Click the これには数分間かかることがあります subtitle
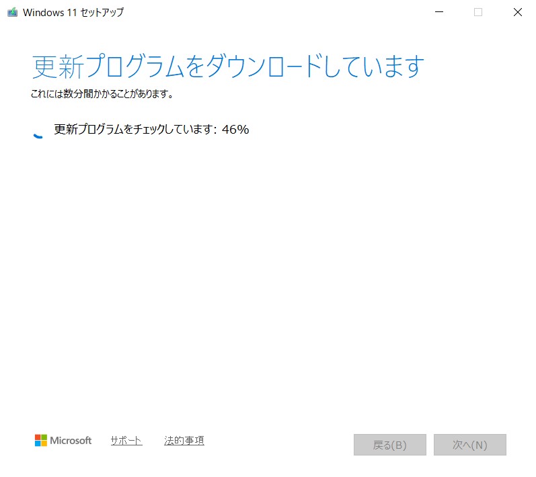 (102, 95)
